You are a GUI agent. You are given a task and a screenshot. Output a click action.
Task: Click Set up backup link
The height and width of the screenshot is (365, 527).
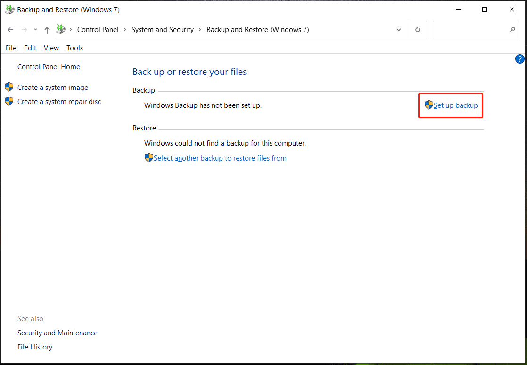[455, 105]
